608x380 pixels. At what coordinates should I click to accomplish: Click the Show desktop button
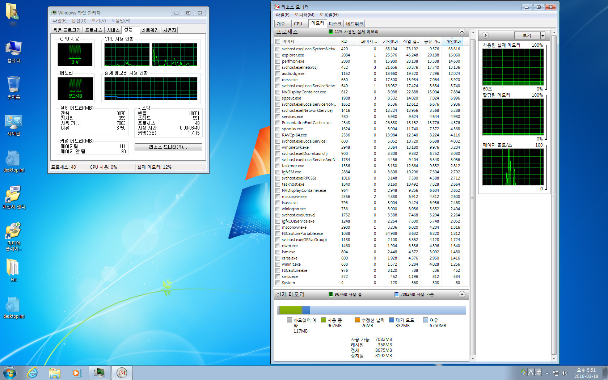(605, 373)
